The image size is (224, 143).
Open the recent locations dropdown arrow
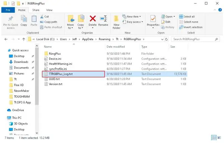(x=18, y=39)
